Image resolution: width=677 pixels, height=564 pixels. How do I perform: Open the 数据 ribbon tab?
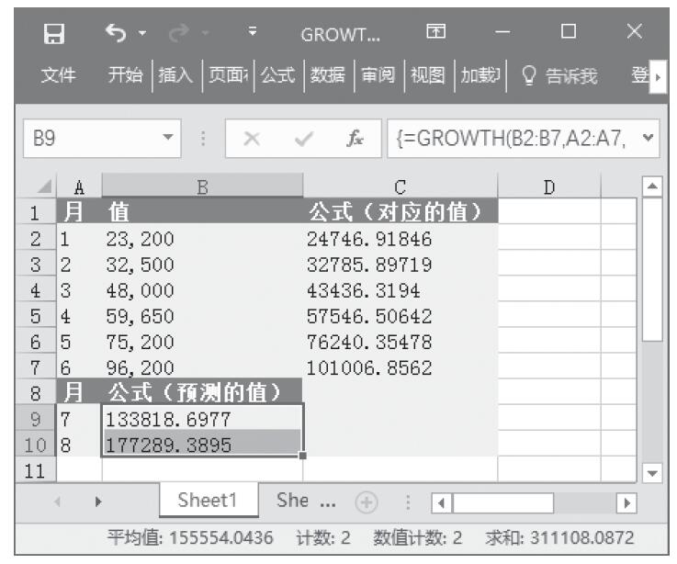tap(328, 76)
